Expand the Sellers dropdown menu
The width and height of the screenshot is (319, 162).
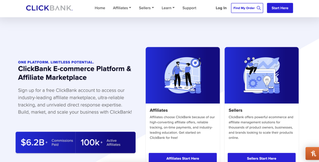pyautogui.click(x=146, y=8)
